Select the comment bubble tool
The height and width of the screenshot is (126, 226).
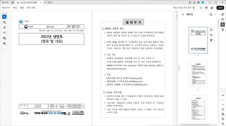click(4, 22)
